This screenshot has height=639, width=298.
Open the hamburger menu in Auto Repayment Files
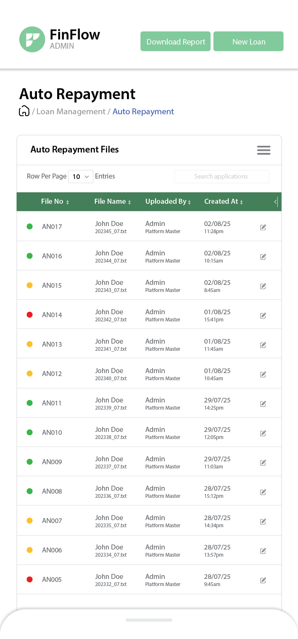click(x=264, y=150)
